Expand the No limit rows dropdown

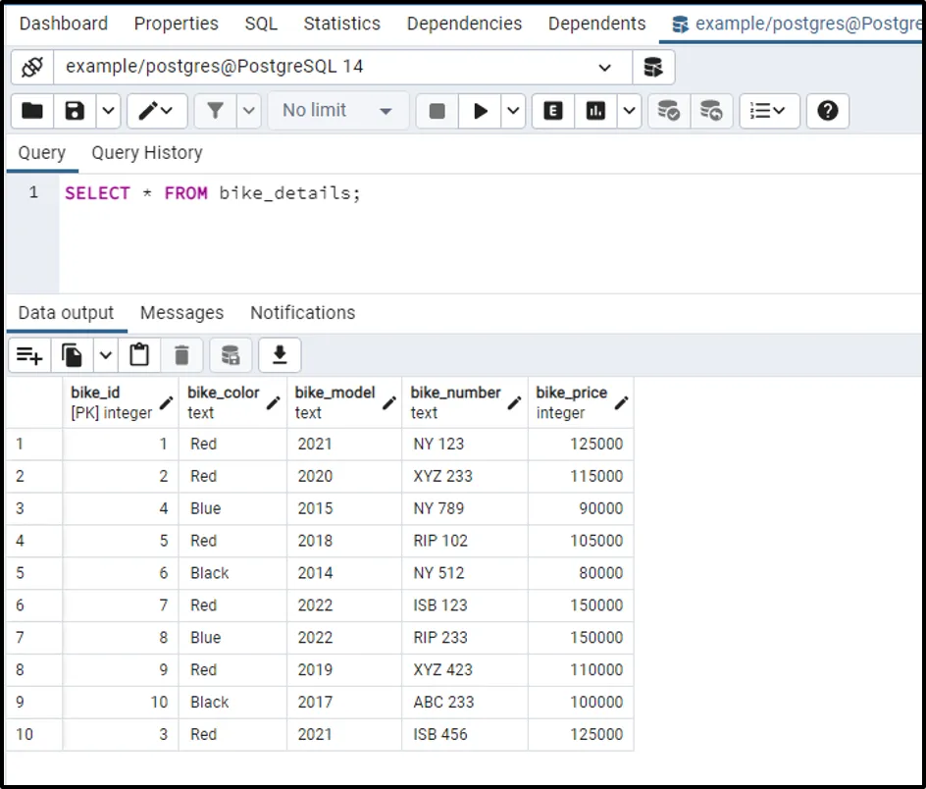[x=336, y=111]
